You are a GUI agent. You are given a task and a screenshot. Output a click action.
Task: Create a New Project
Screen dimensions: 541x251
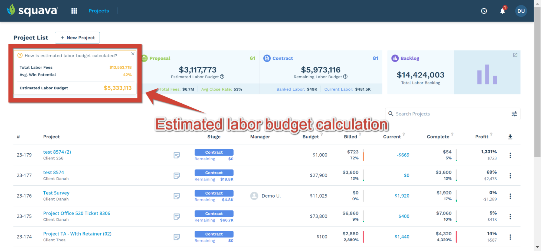click(x=77, y=38)
